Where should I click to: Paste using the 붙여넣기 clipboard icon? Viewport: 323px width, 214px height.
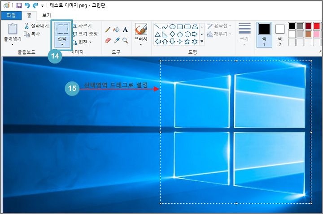(13, 29)
